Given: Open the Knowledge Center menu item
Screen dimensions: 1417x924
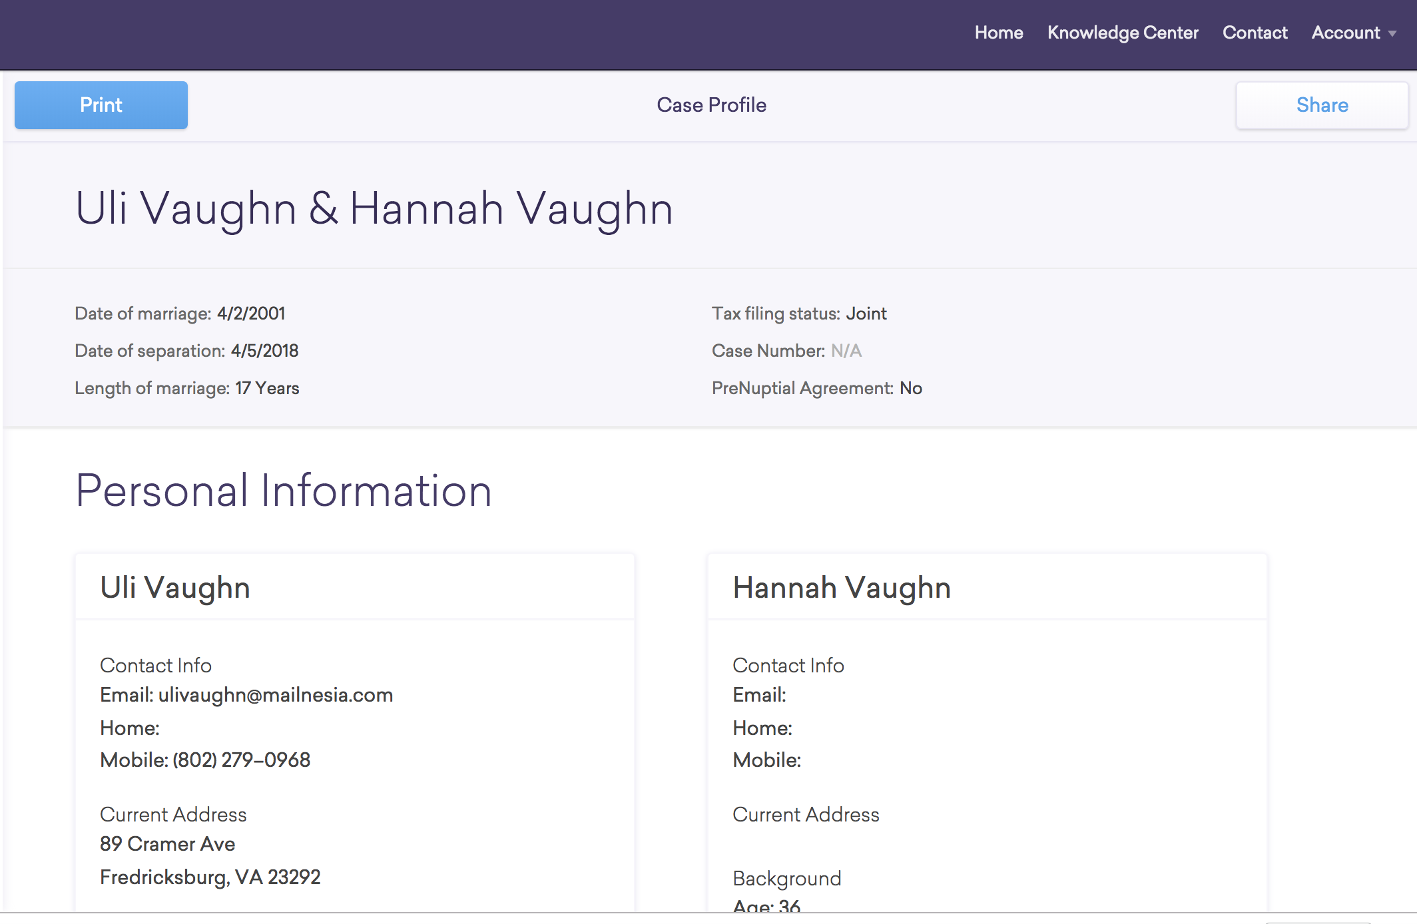Looking at the screenshot, I should (x=1123, y=33).
